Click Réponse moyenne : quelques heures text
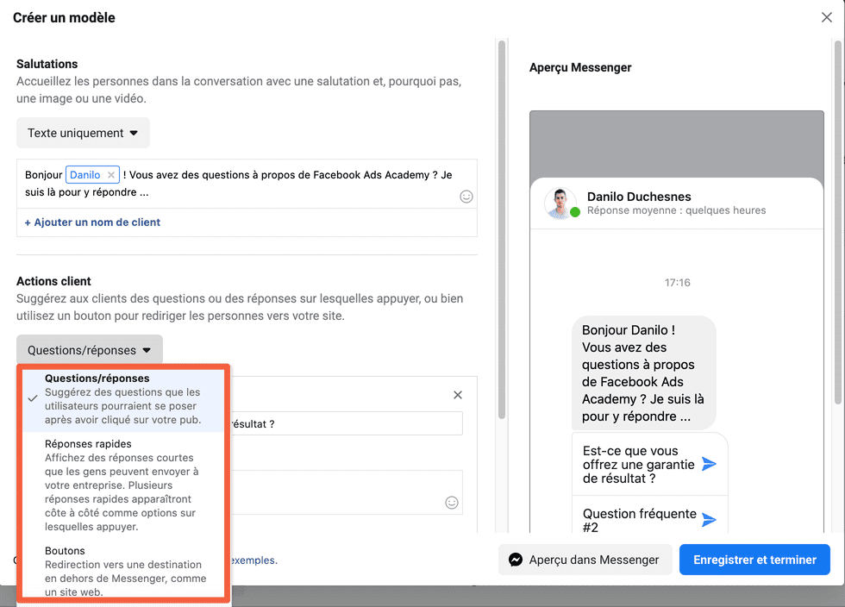The height and width of the screenshot is (607, 845). 676,210
